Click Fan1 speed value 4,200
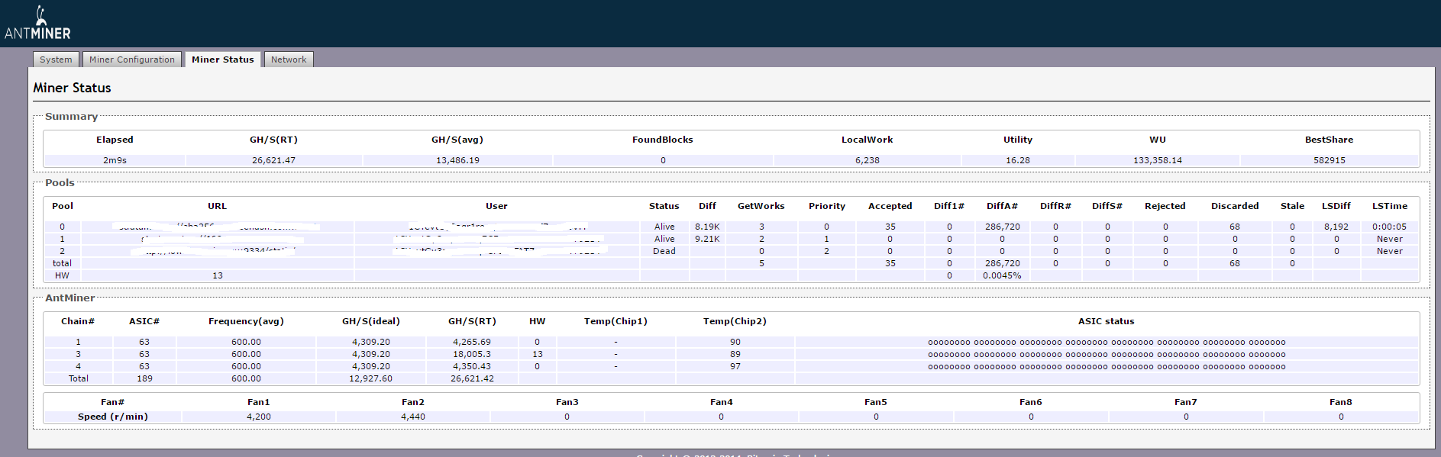Screen dimensions: 1441x457 [259, 417]
